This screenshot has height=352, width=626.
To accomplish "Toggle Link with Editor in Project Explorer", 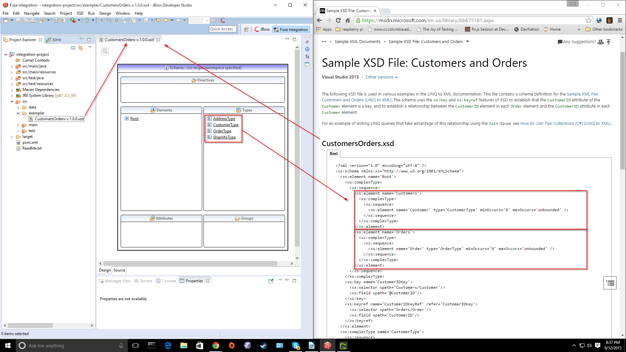I will pyautogui.click(x=81, y=48).
